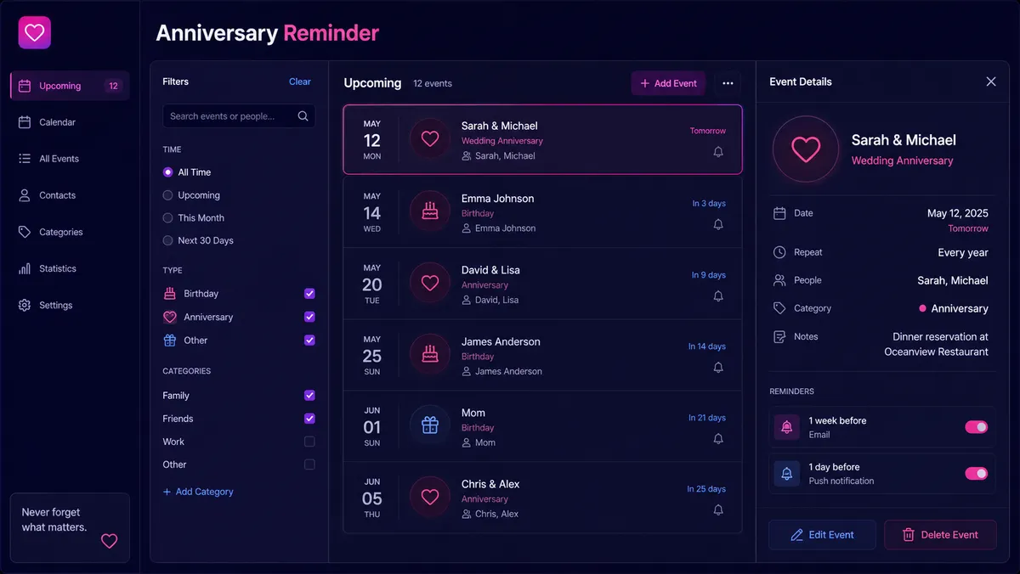Image resolution: width=1020 pixels, height=574 pixels.
Task: Click the bell icon for David & Lisa
Action: point(718,296)
